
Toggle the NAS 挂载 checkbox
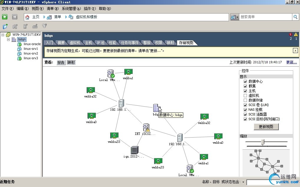pos(245,110)
